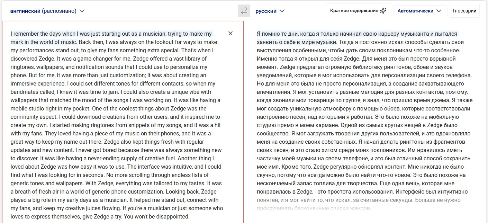Place cursor on "breath of fresh air" phrase

coord(39,192)
